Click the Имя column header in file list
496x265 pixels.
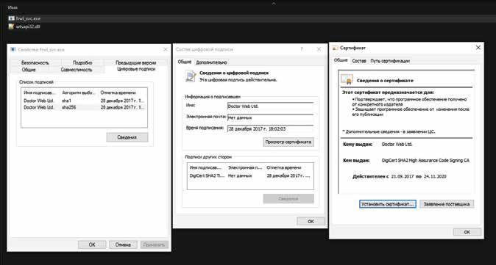(13, 7)
